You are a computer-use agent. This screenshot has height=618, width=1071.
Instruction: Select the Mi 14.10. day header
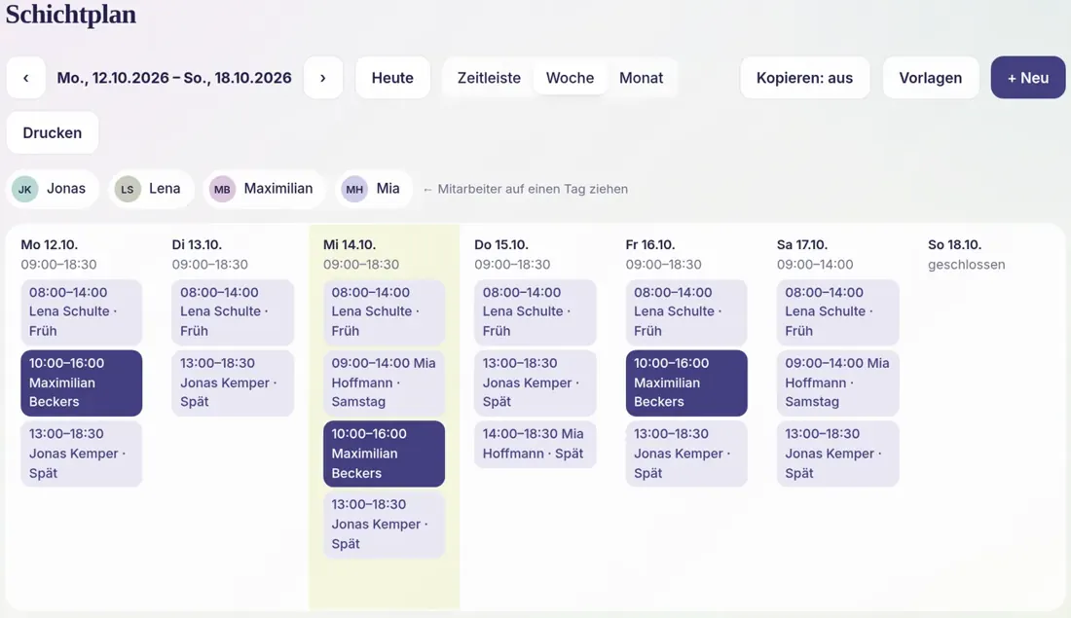tap(350, 244)
